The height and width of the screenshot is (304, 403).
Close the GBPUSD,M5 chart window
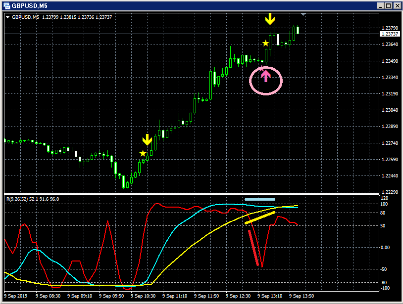point(398,6)
